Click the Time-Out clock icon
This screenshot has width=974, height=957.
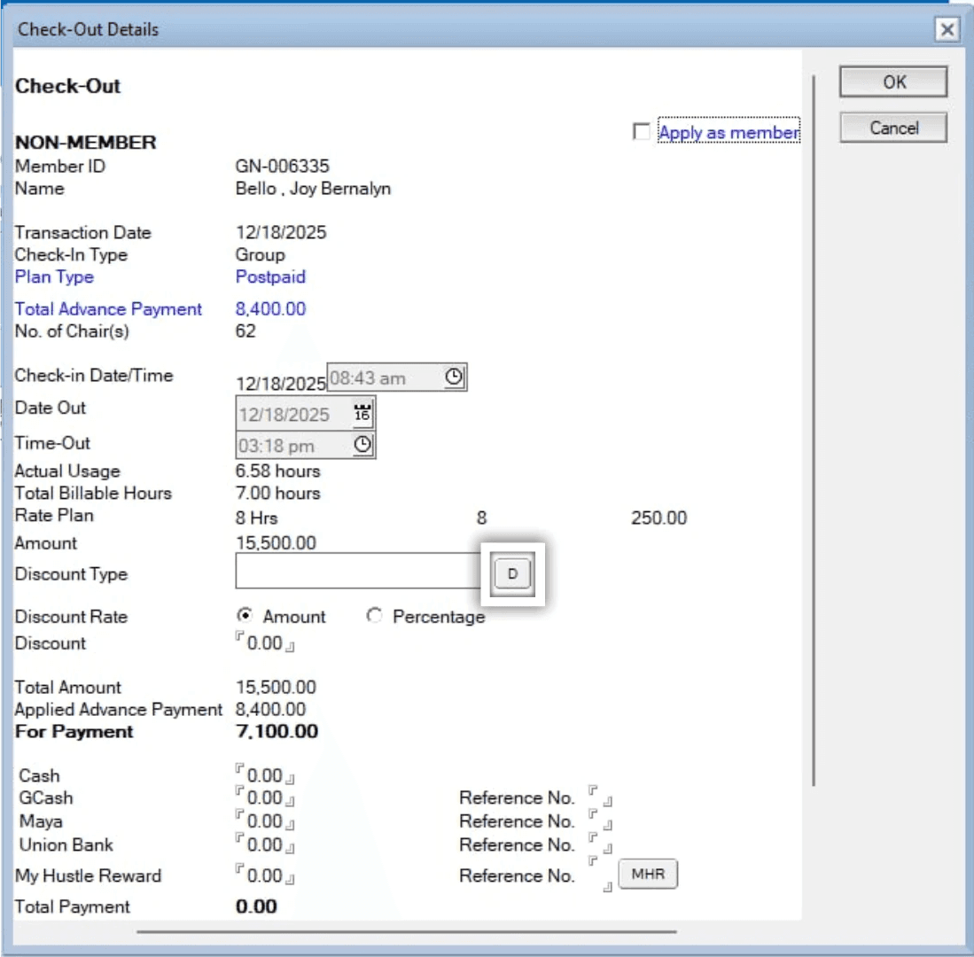(362, 445)
